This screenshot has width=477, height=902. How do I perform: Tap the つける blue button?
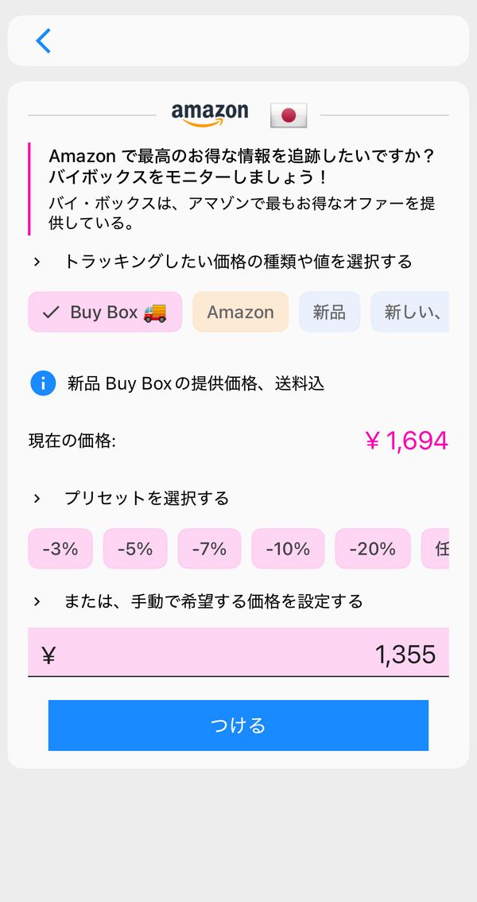238,725
